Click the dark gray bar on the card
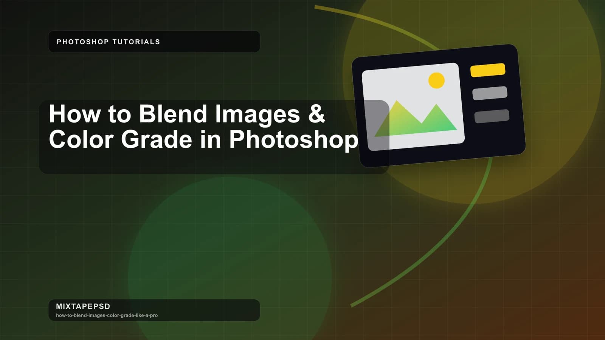The height and width of the screenshot is (340, 605). point(492,116)
